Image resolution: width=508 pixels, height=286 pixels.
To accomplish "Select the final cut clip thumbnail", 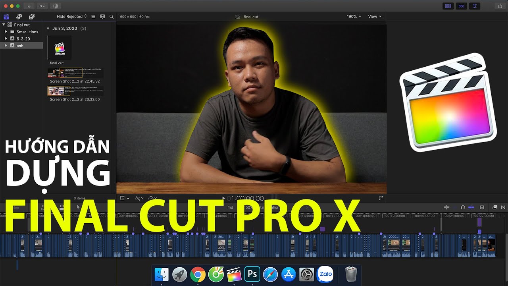I will click(60, 48).
